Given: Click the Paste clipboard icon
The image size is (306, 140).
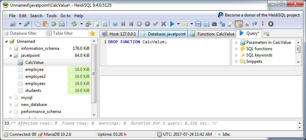Looking at the screenshot, I should pyautogui.click(x=46, y=24).
